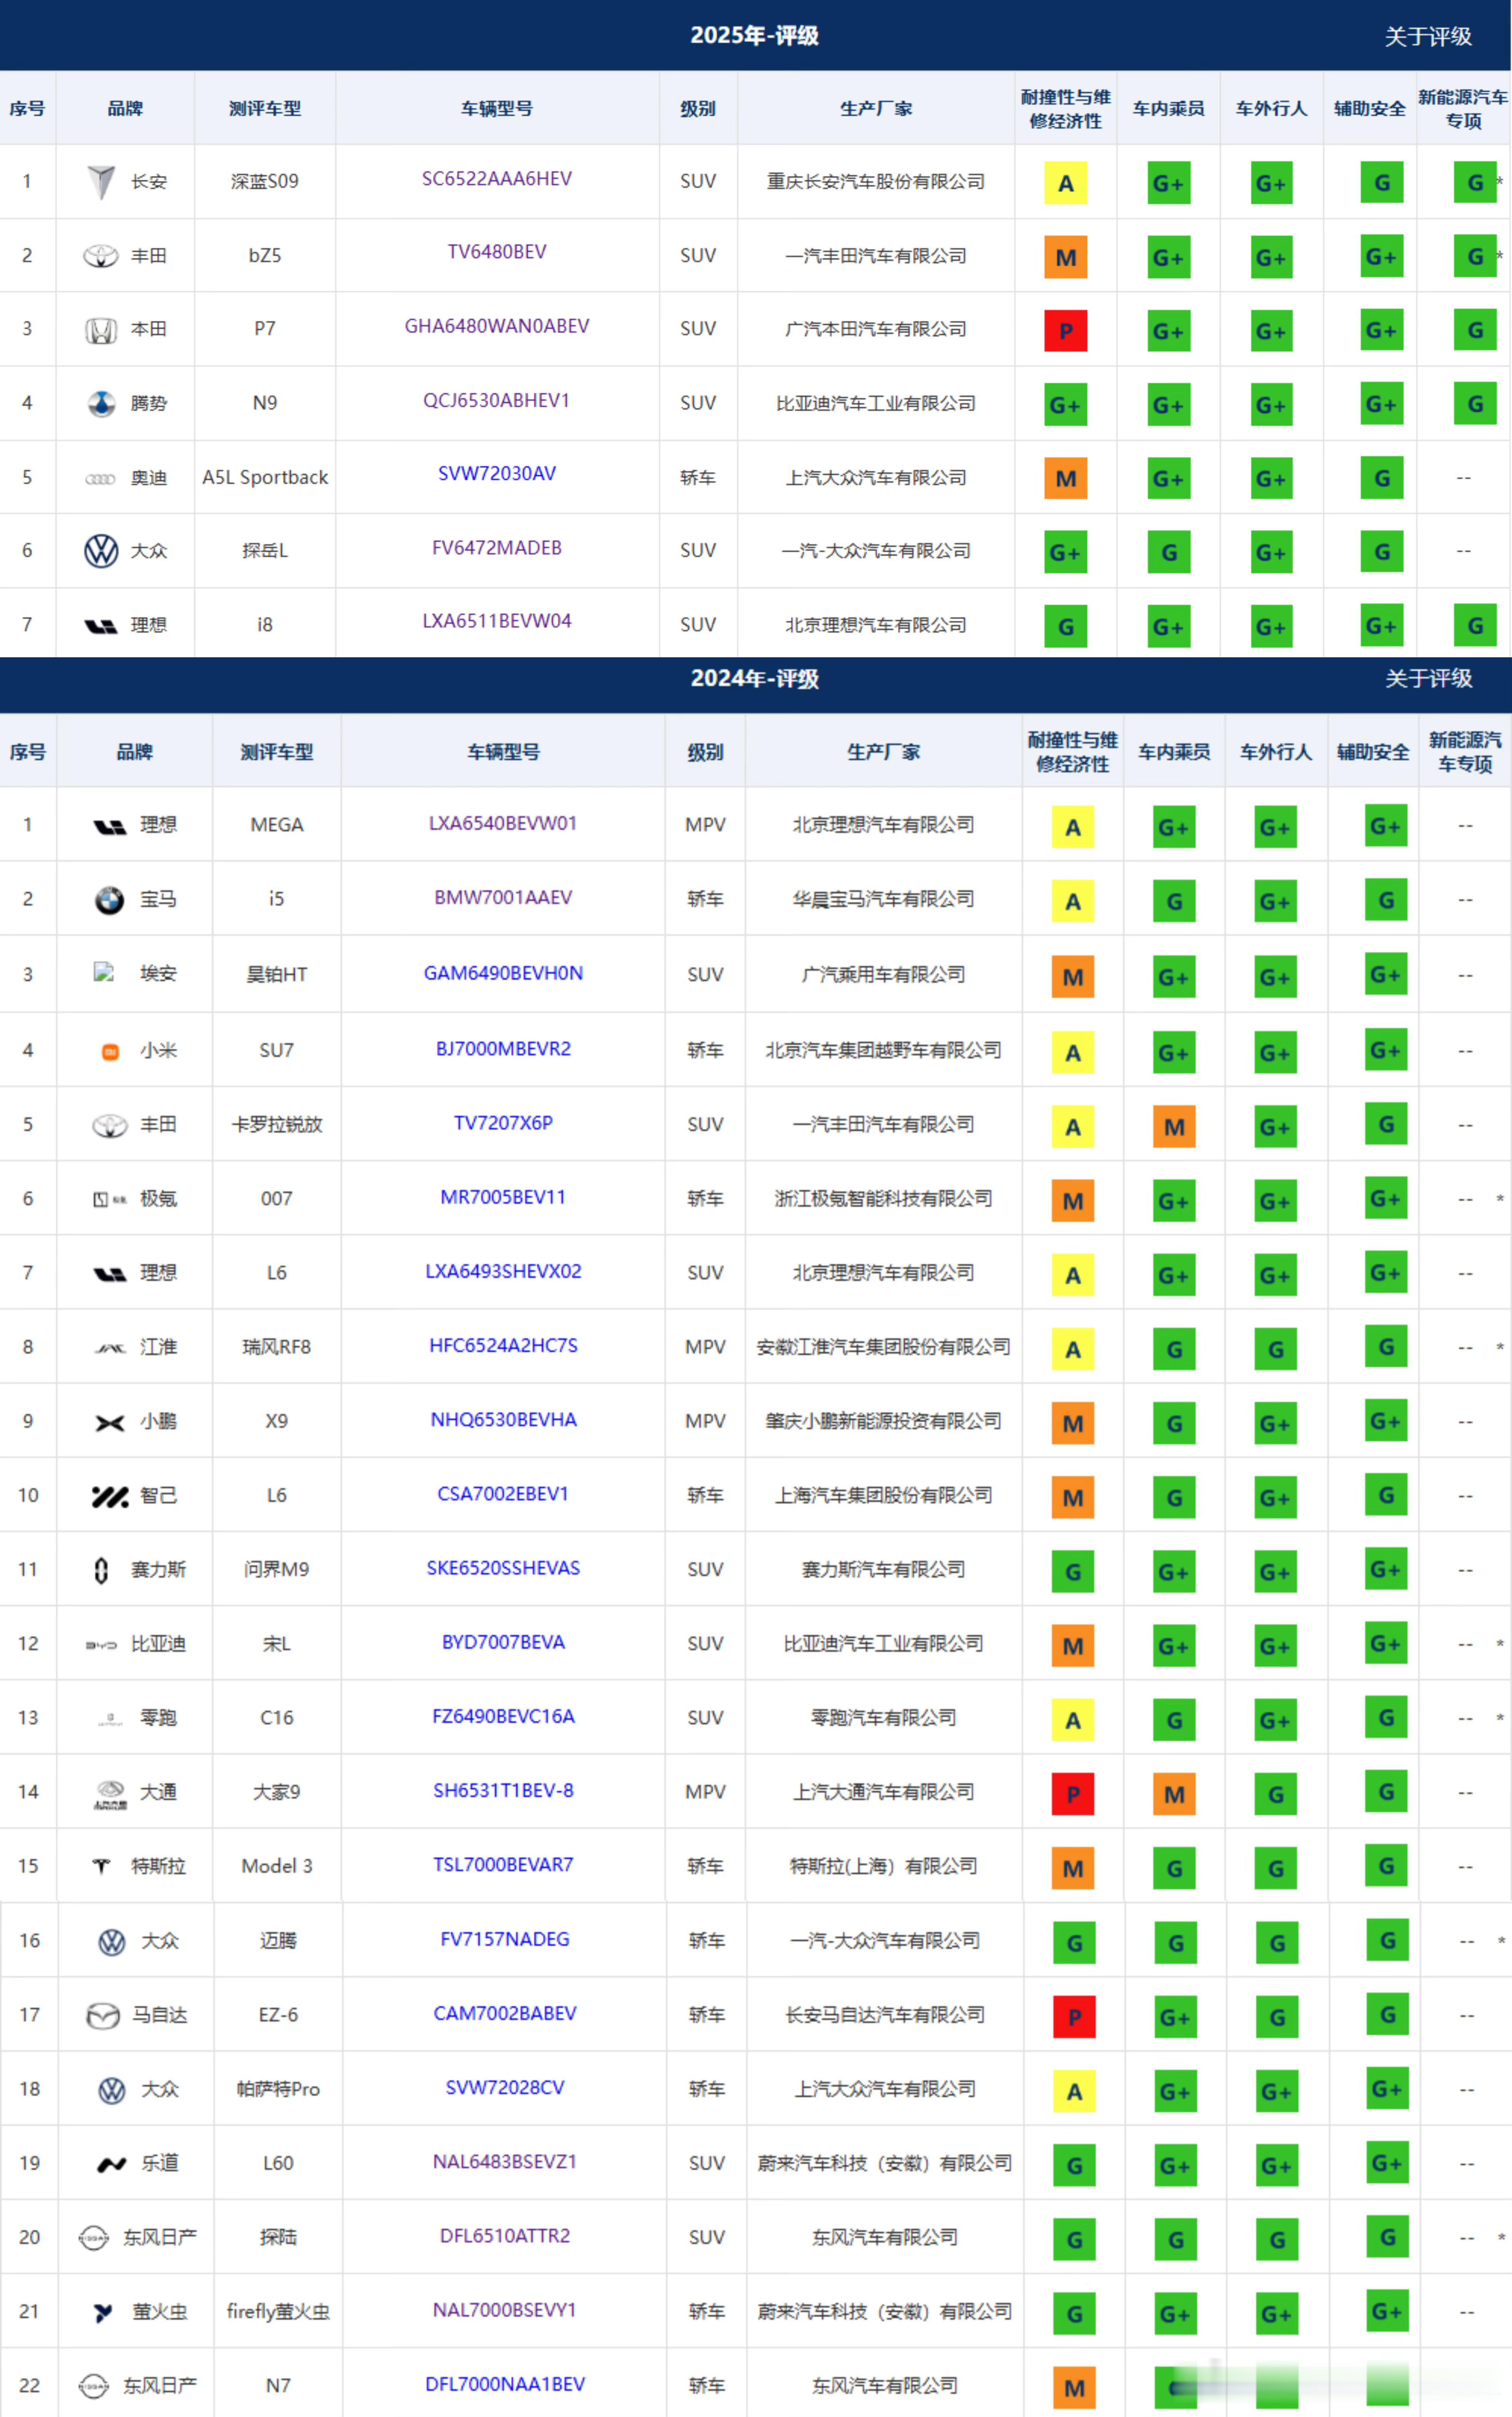Open TSL7000BEVAR7 Model 3 details link
This screenshot has height=2417, width=1512.
coord(503,1865)
